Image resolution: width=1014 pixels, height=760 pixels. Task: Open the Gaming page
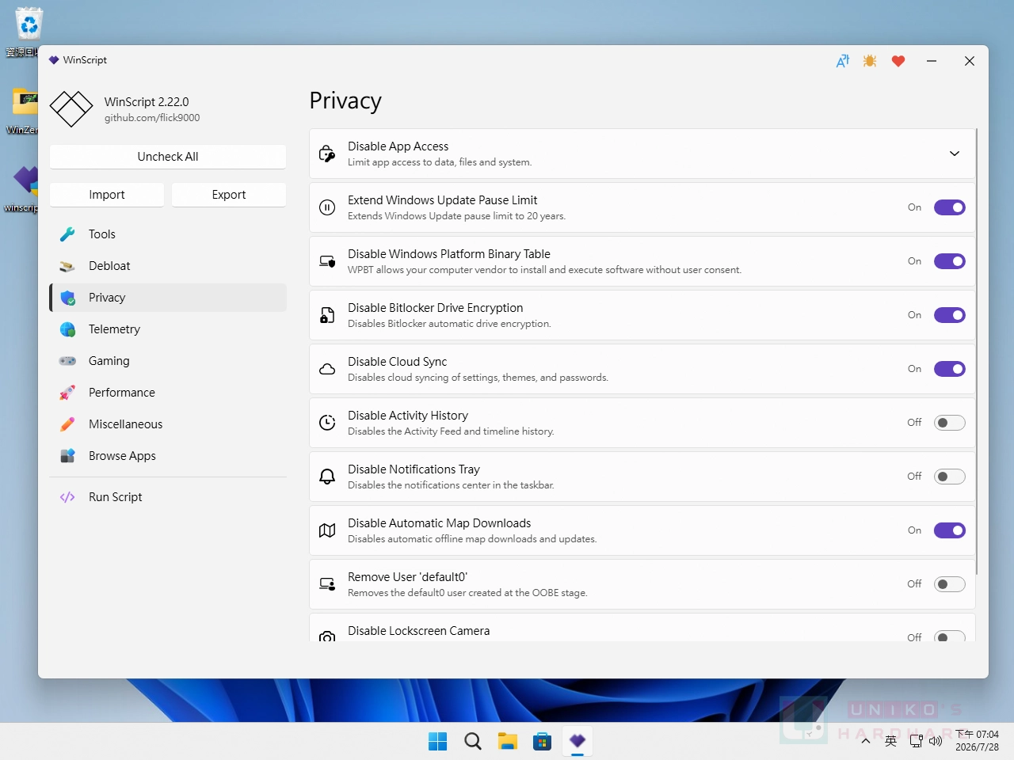(x=168, y=361)
